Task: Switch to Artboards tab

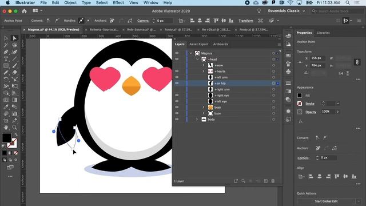Action: tap(221, 44)
